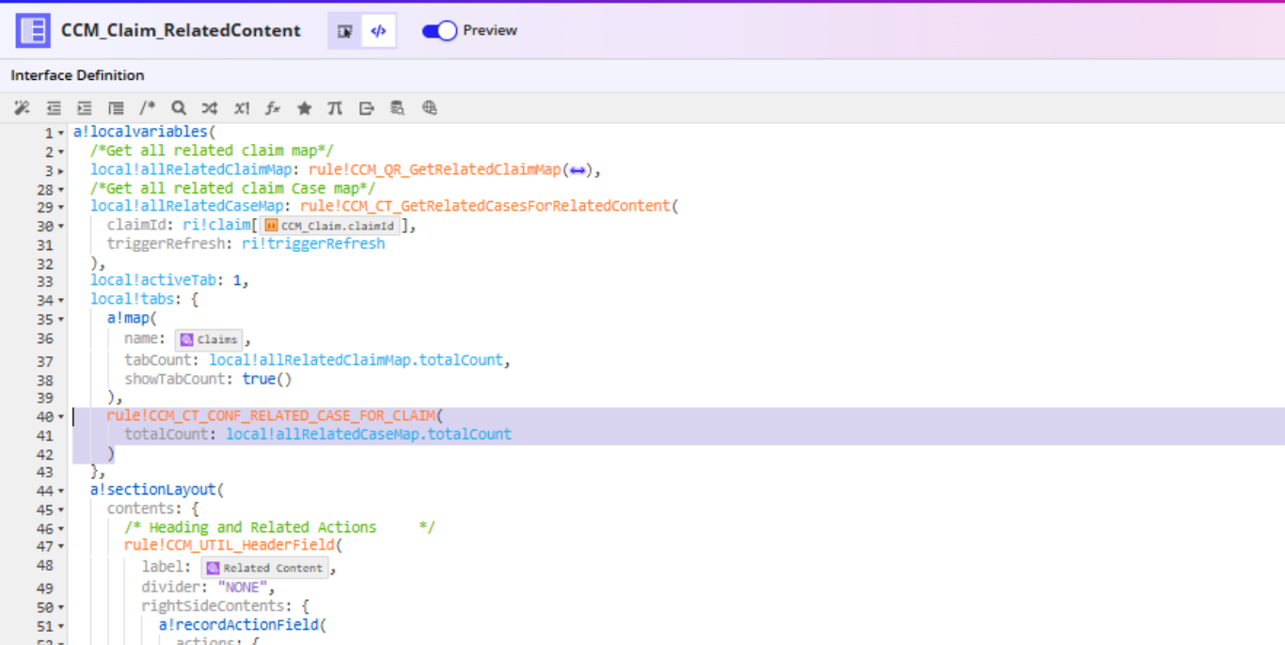
Task: Click rule!CCM_CT_CONF_RELATED_CASE_FOR_CLAIM reference
Action: [x=270, y=416]
